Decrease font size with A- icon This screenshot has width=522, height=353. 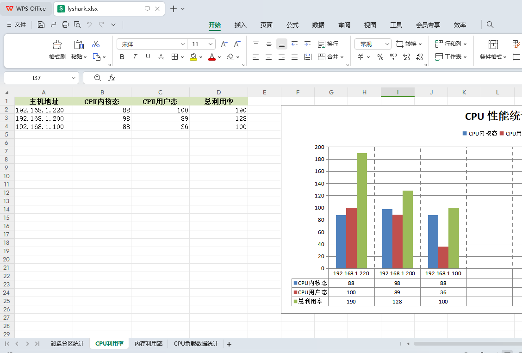click(x=237, y=44)
